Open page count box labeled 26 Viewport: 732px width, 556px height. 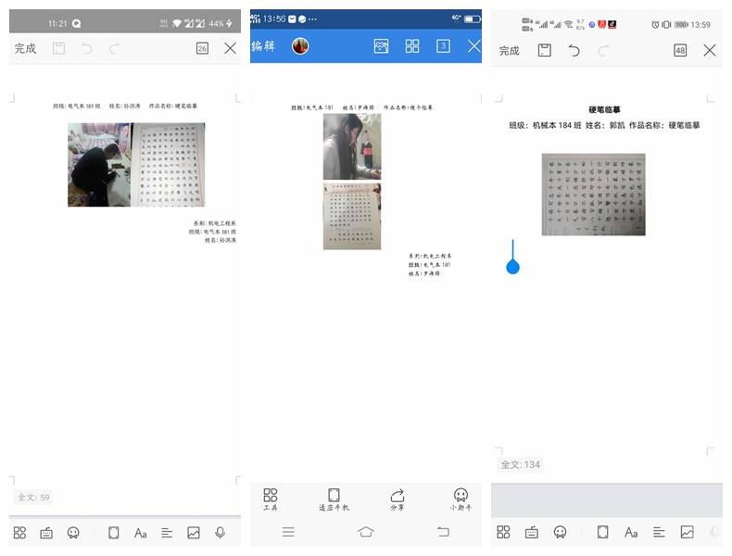[x=202, y=48]
